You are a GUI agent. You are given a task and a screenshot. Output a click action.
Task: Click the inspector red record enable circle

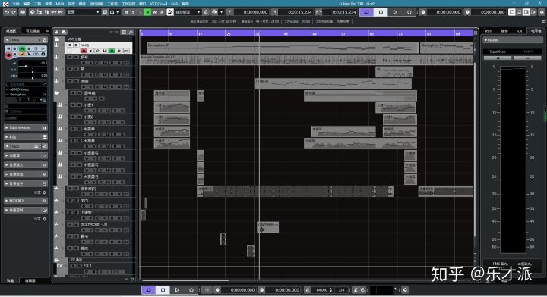(x=8, y=55)
